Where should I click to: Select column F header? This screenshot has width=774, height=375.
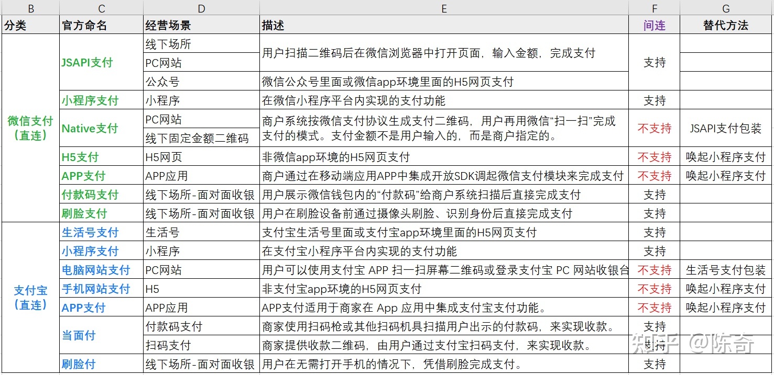tap(654, 8)
